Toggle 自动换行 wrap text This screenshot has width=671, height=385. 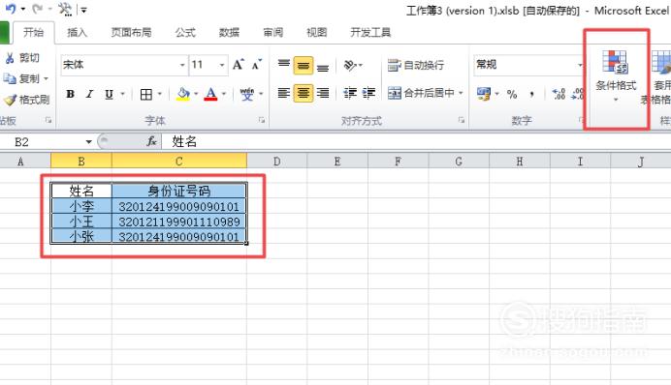(x=416, y=65)
